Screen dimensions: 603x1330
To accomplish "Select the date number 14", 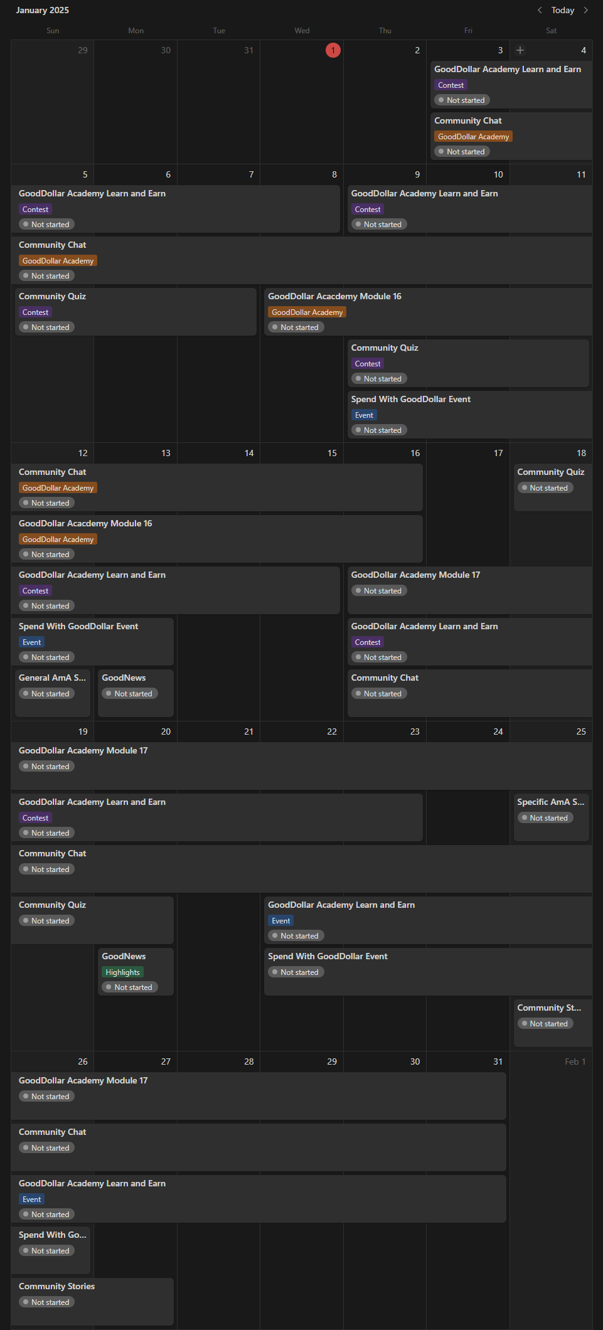I will (x=249, y=453).
